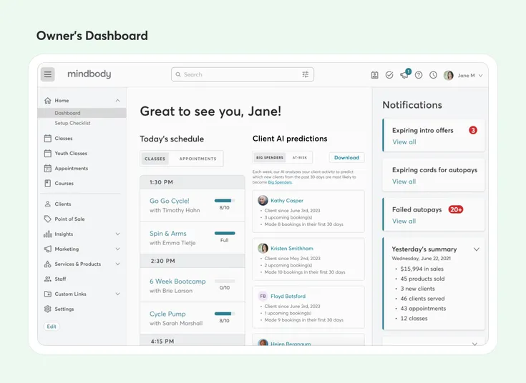
Task: Open Kristen Smithham's client profile
Action: click(292, 248)
